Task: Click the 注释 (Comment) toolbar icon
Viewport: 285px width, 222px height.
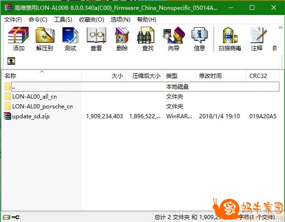Action: click(x=258, y=35)
